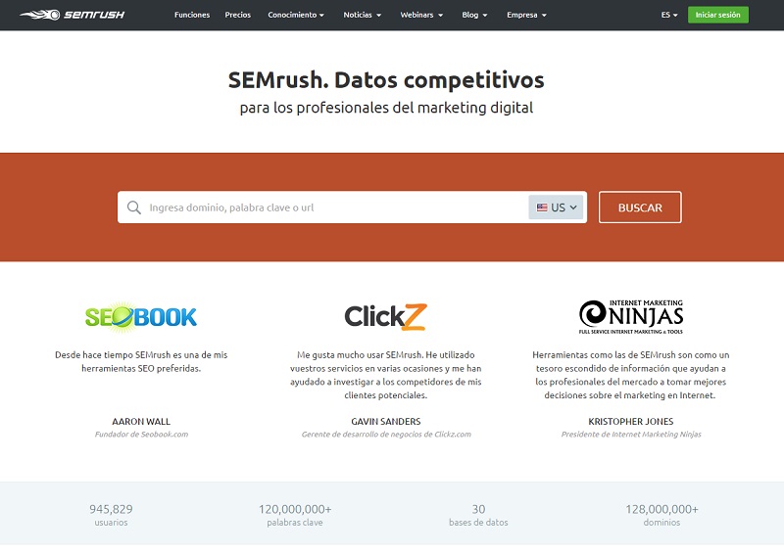Click the magnifying glass search icon

134,207
